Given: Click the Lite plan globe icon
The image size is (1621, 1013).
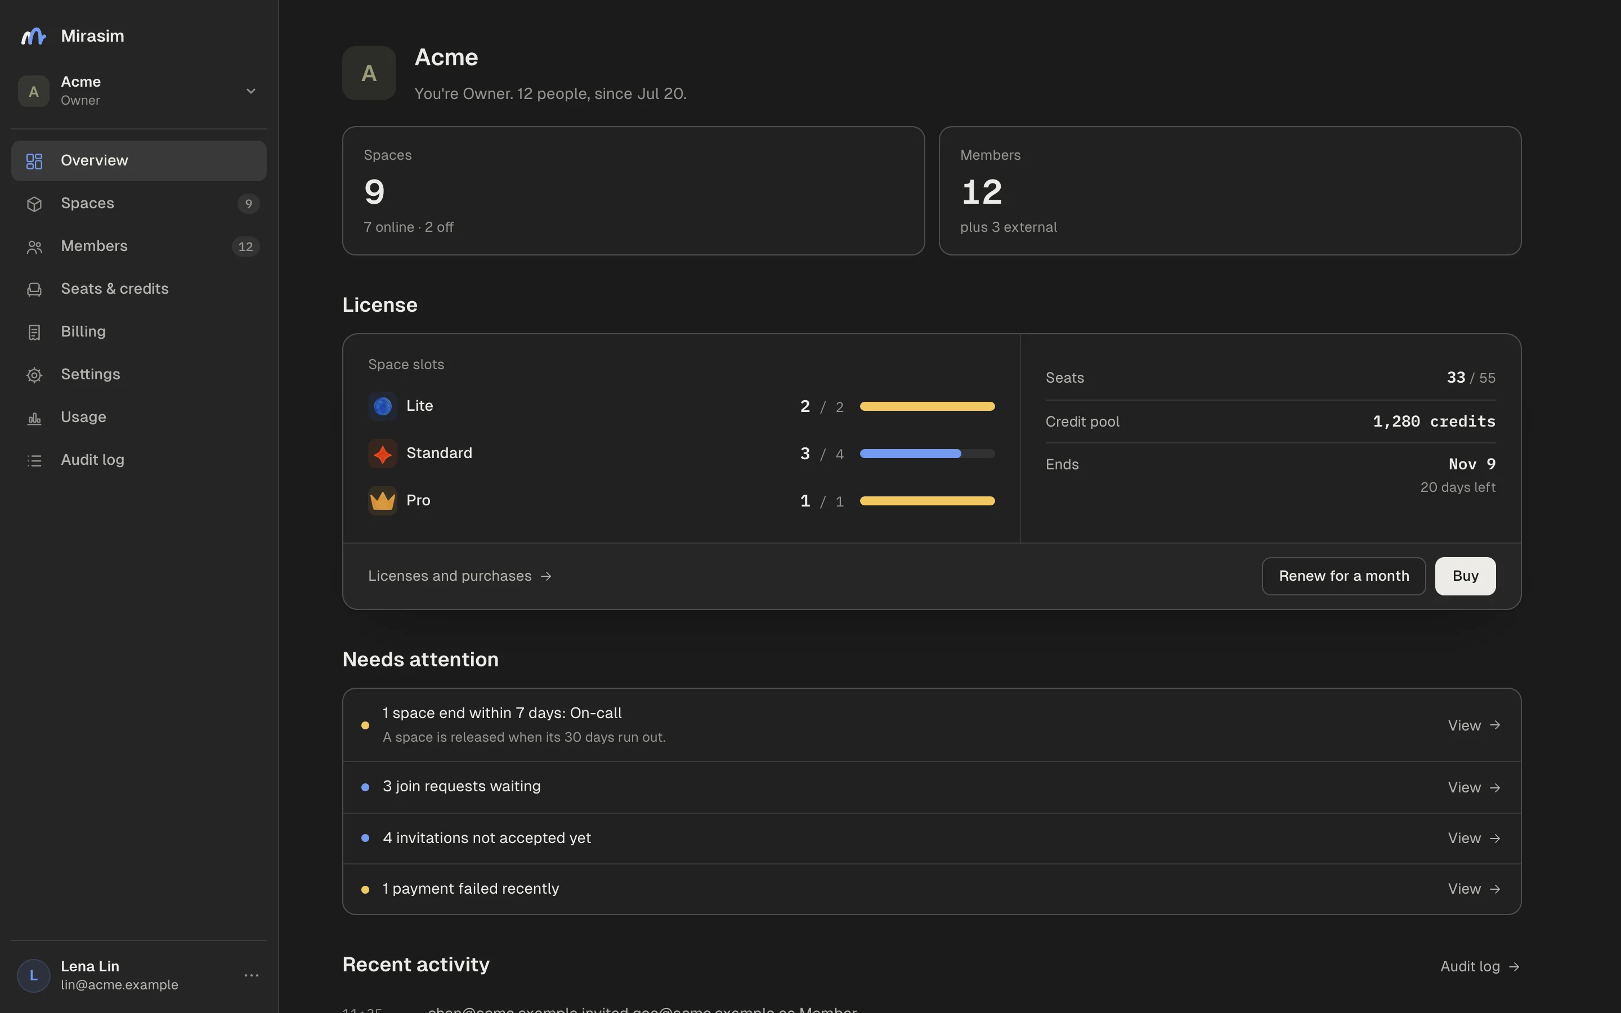Looking at the screenshot, I should (383, 406).
